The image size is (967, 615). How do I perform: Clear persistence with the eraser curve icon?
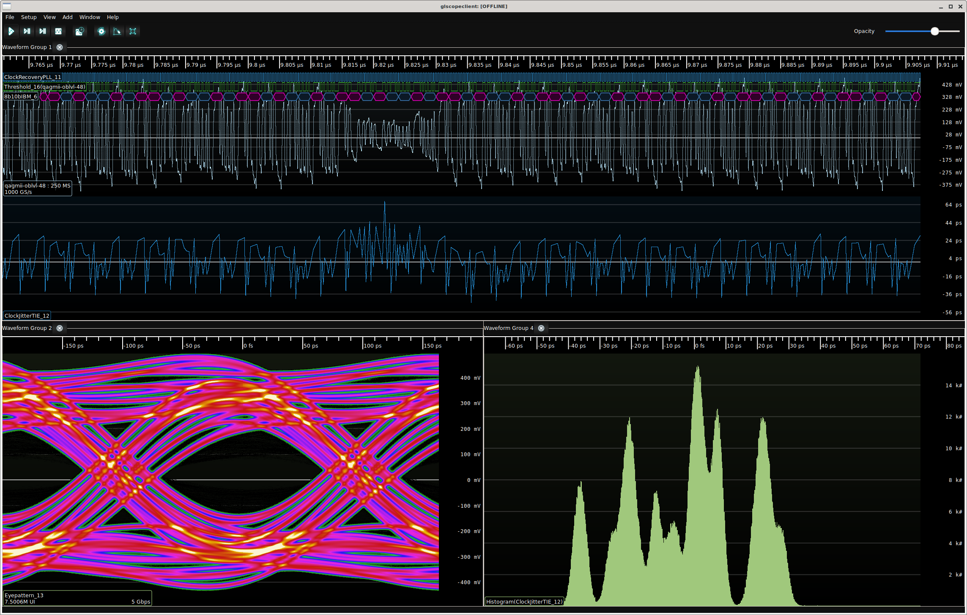coord(117,31)
